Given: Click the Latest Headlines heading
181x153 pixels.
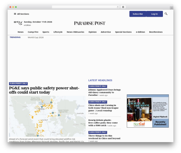Looking at the screenshot, I should 100,80.
